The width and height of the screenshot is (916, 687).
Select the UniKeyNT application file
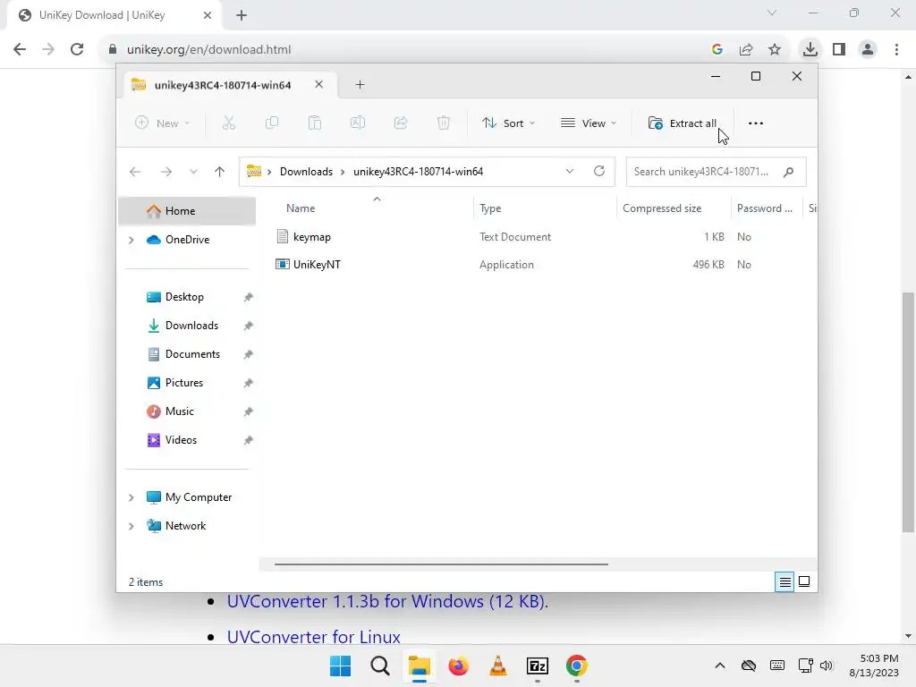pos(317,265)
